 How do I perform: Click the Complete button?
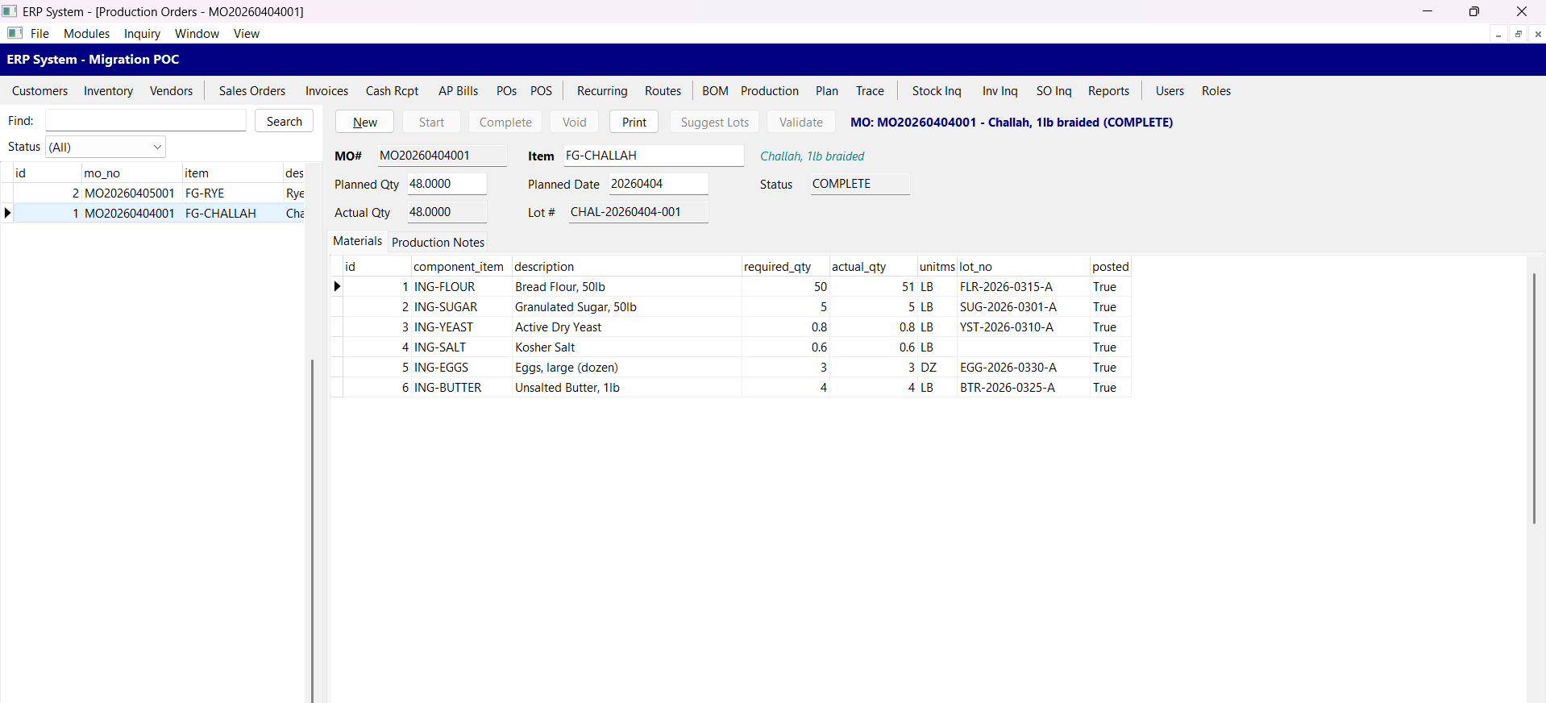pyautogui.click(x=505, y=122)
